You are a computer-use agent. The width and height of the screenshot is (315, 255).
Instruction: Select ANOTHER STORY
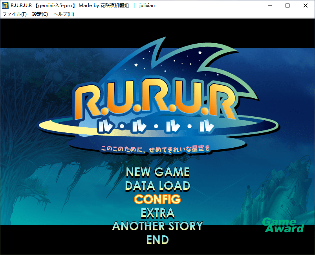[x=157, y=226]
